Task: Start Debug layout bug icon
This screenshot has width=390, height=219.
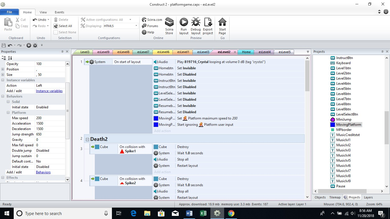Action: point(196,26)
